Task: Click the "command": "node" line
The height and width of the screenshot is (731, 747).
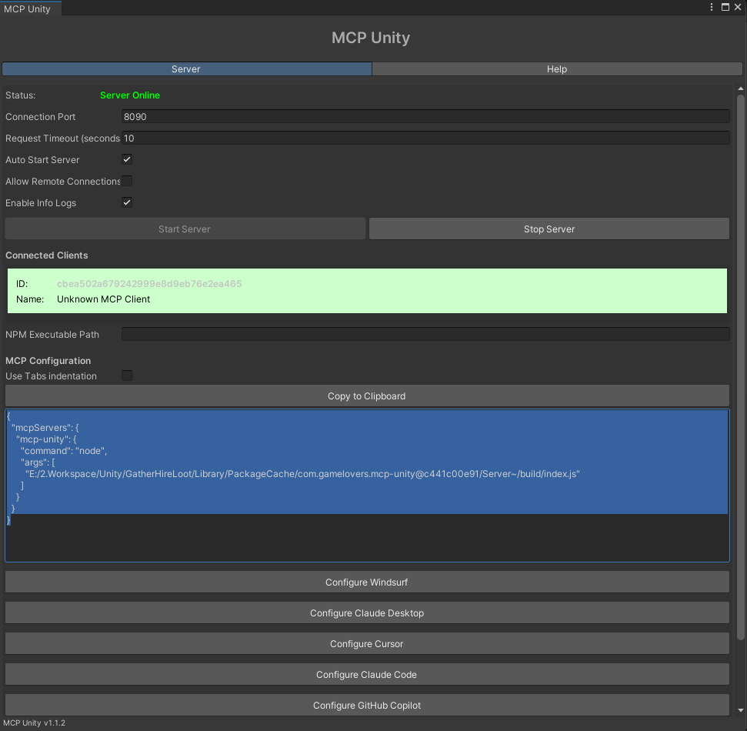Action: tap(64, 451)
